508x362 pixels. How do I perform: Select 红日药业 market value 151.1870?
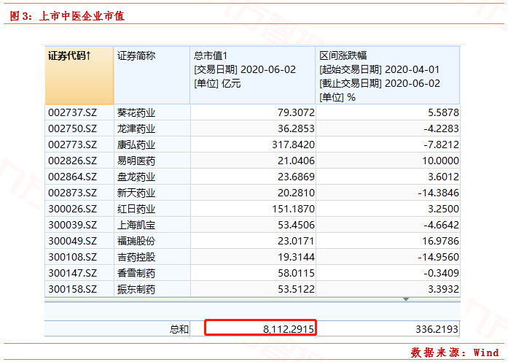[292, 209]
